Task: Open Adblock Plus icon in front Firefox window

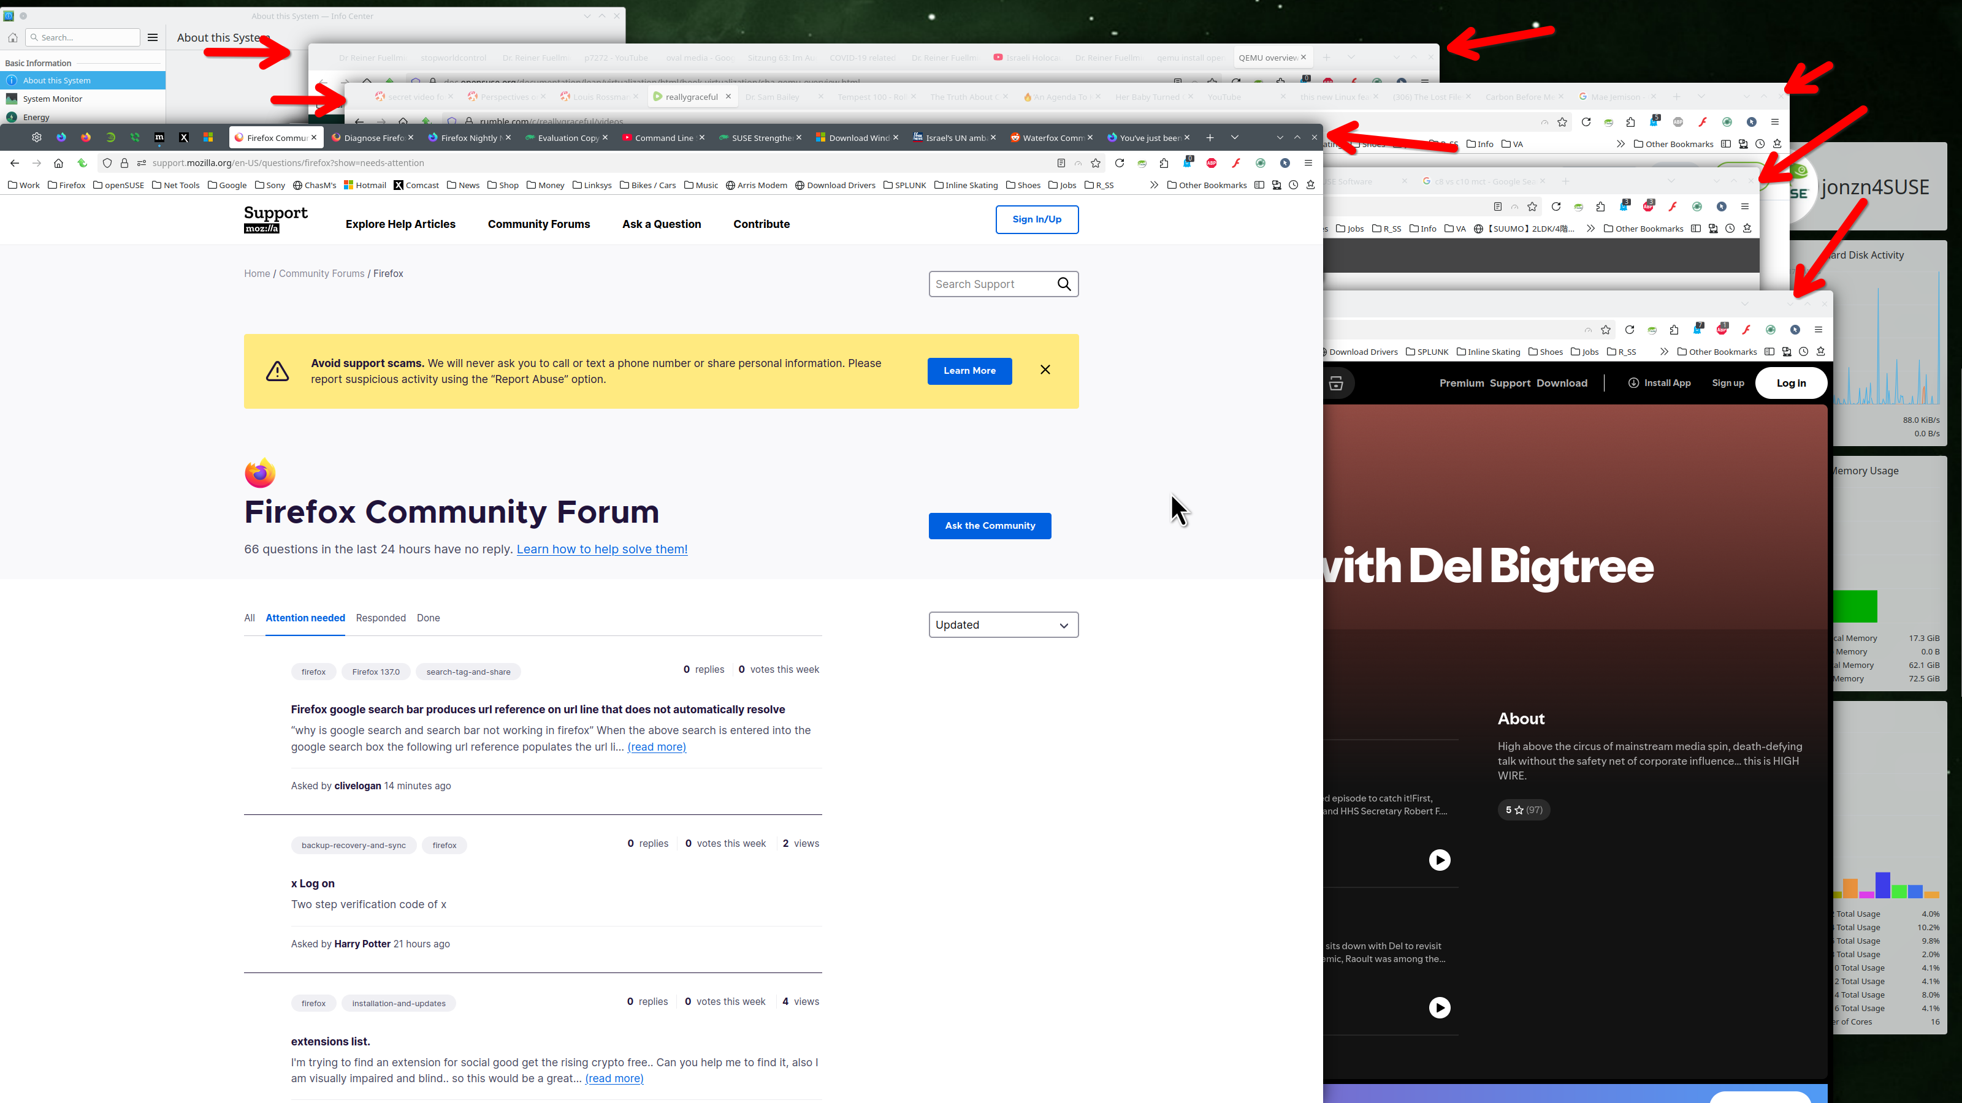Action: click(x=1212, y=163)
